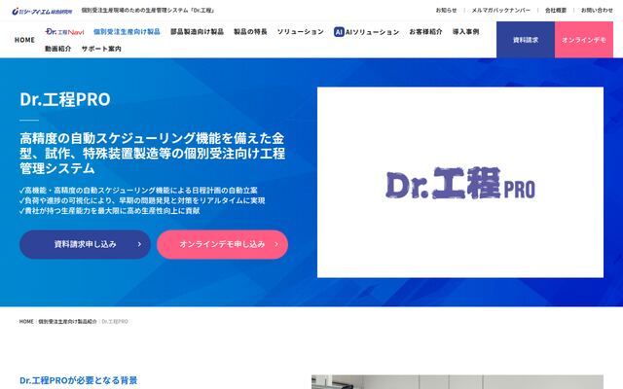Click HOME in the breadcrumb
The width and height of the screenshot is (623, 389).
[26, 322]
